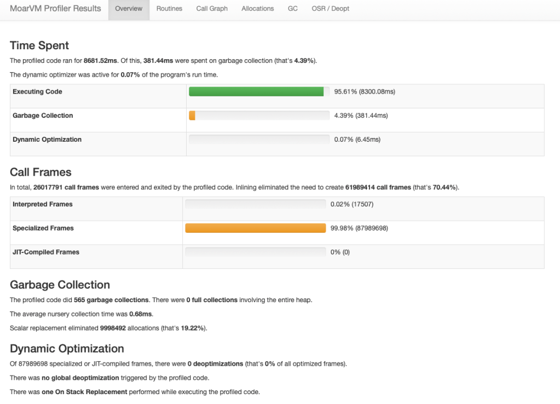The image size is (560, 404).
Task: Click the Specialized Frames row label
Action: point(43,228)
